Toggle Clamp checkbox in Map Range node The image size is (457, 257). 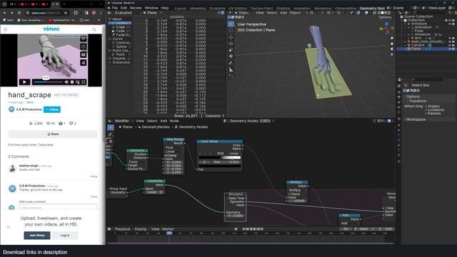pos(166,156)
